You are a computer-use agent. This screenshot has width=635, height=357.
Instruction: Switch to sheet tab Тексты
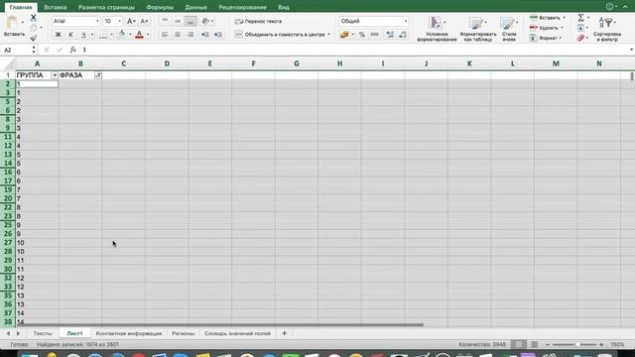(43, 333)
